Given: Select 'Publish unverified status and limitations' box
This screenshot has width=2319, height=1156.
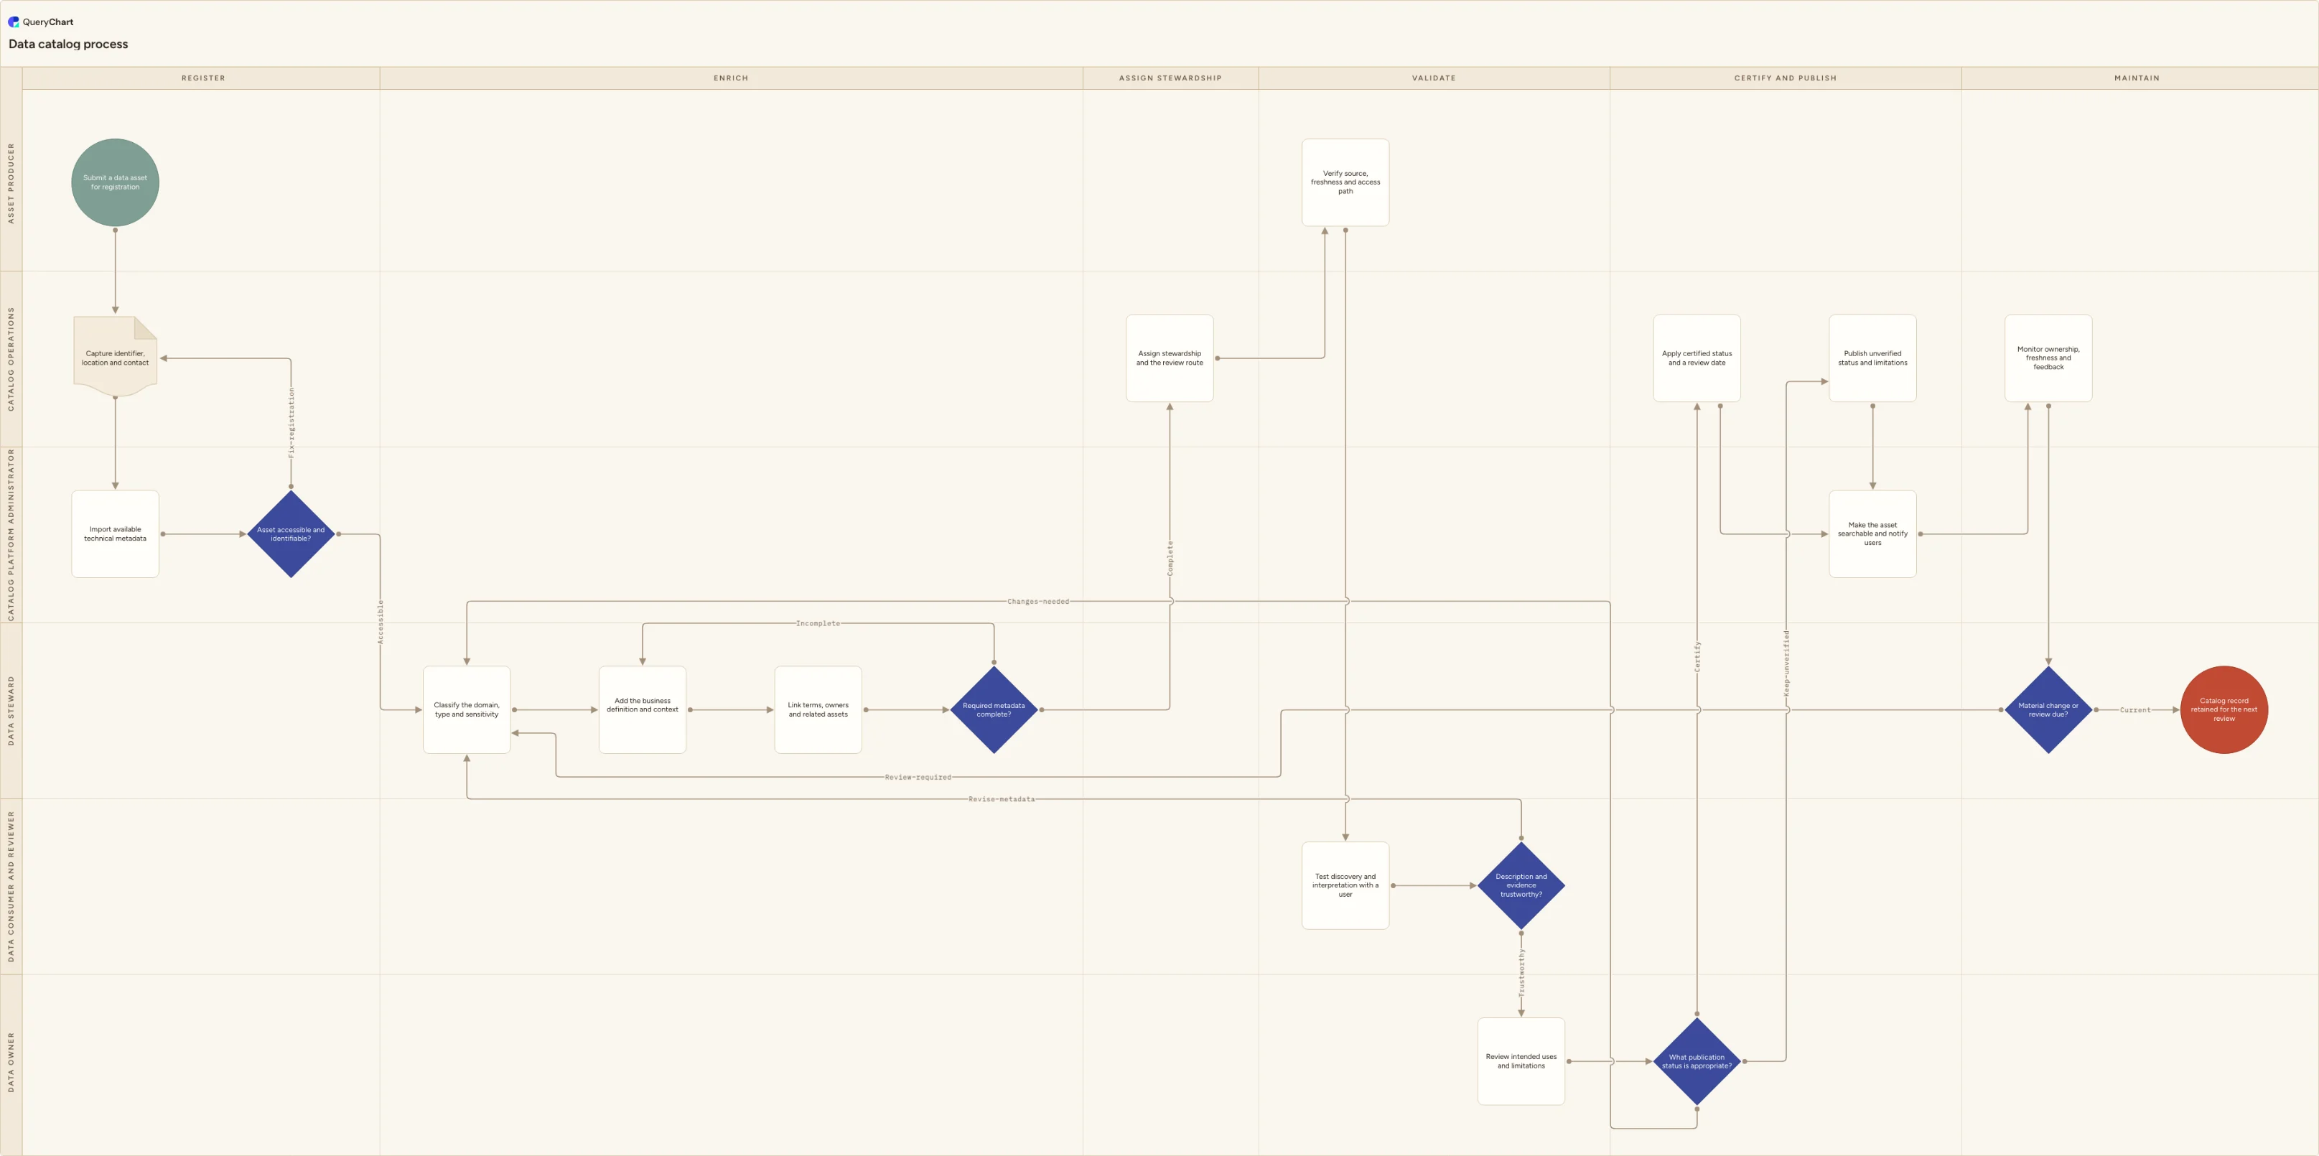Looking at the screenshot, I should [1872, 358].
